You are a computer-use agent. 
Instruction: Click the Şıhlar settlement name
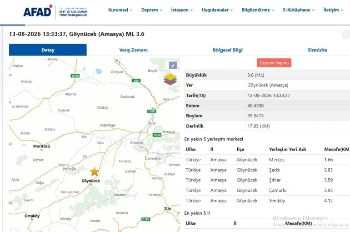(x=275, y=180)
